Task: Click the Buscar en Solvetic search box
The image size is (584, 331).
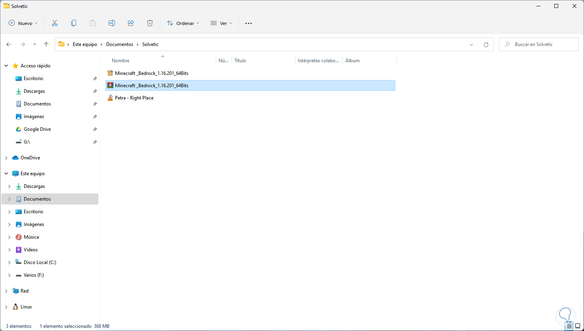Action: 539,44
